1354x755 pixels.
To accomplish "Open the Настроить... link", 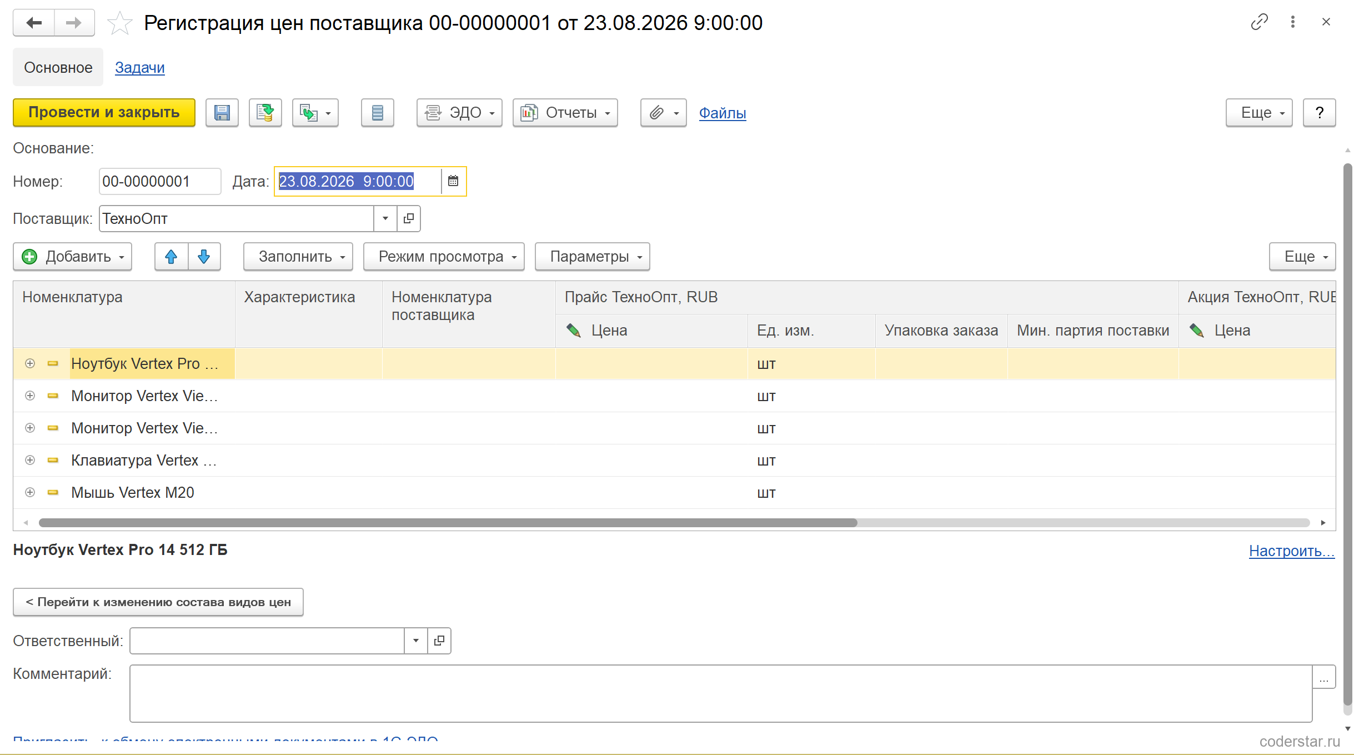I will (x=1292, y=551).
